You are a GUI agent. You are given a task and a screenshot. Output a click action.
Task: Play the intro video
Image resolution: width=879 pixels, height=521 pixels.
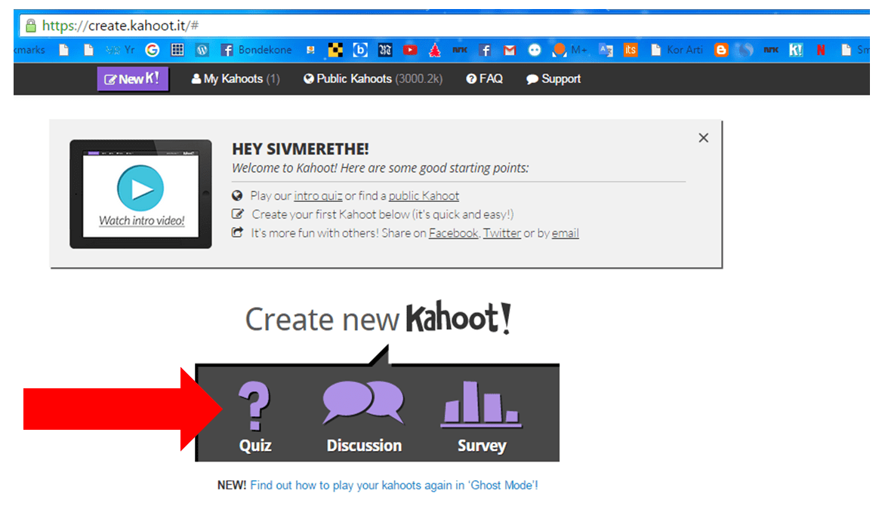(140, 188)
